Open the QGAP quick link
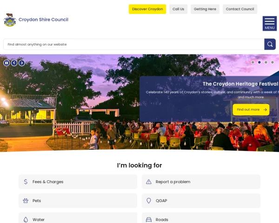The height and width of the screenshot is (223, 279). [201, 201]
